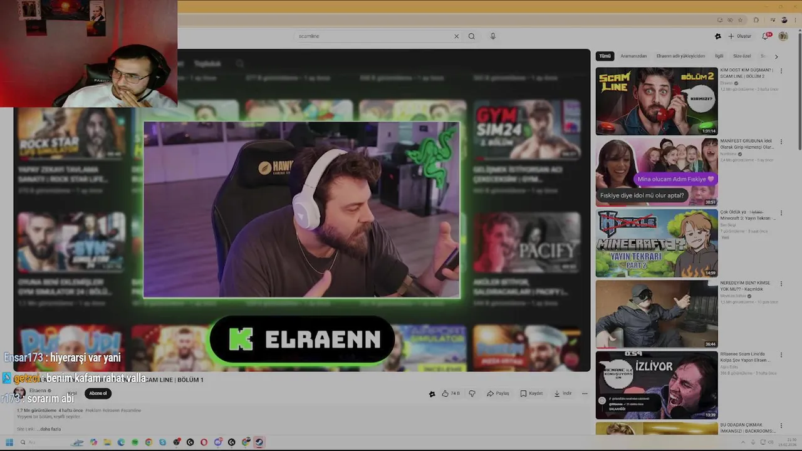Open the Minecraft Yayın Tekrarı thumbnail
The width and height of the screenshot is (802, 451).
[657, 243]
